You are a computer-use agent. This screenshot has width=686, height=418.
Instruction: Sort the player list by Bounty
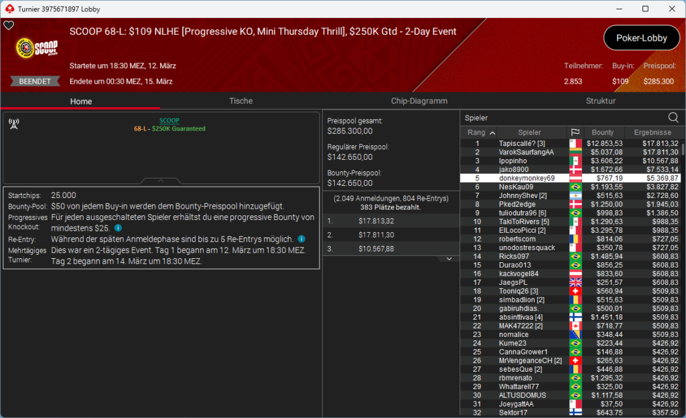click(x=604, y=132)
